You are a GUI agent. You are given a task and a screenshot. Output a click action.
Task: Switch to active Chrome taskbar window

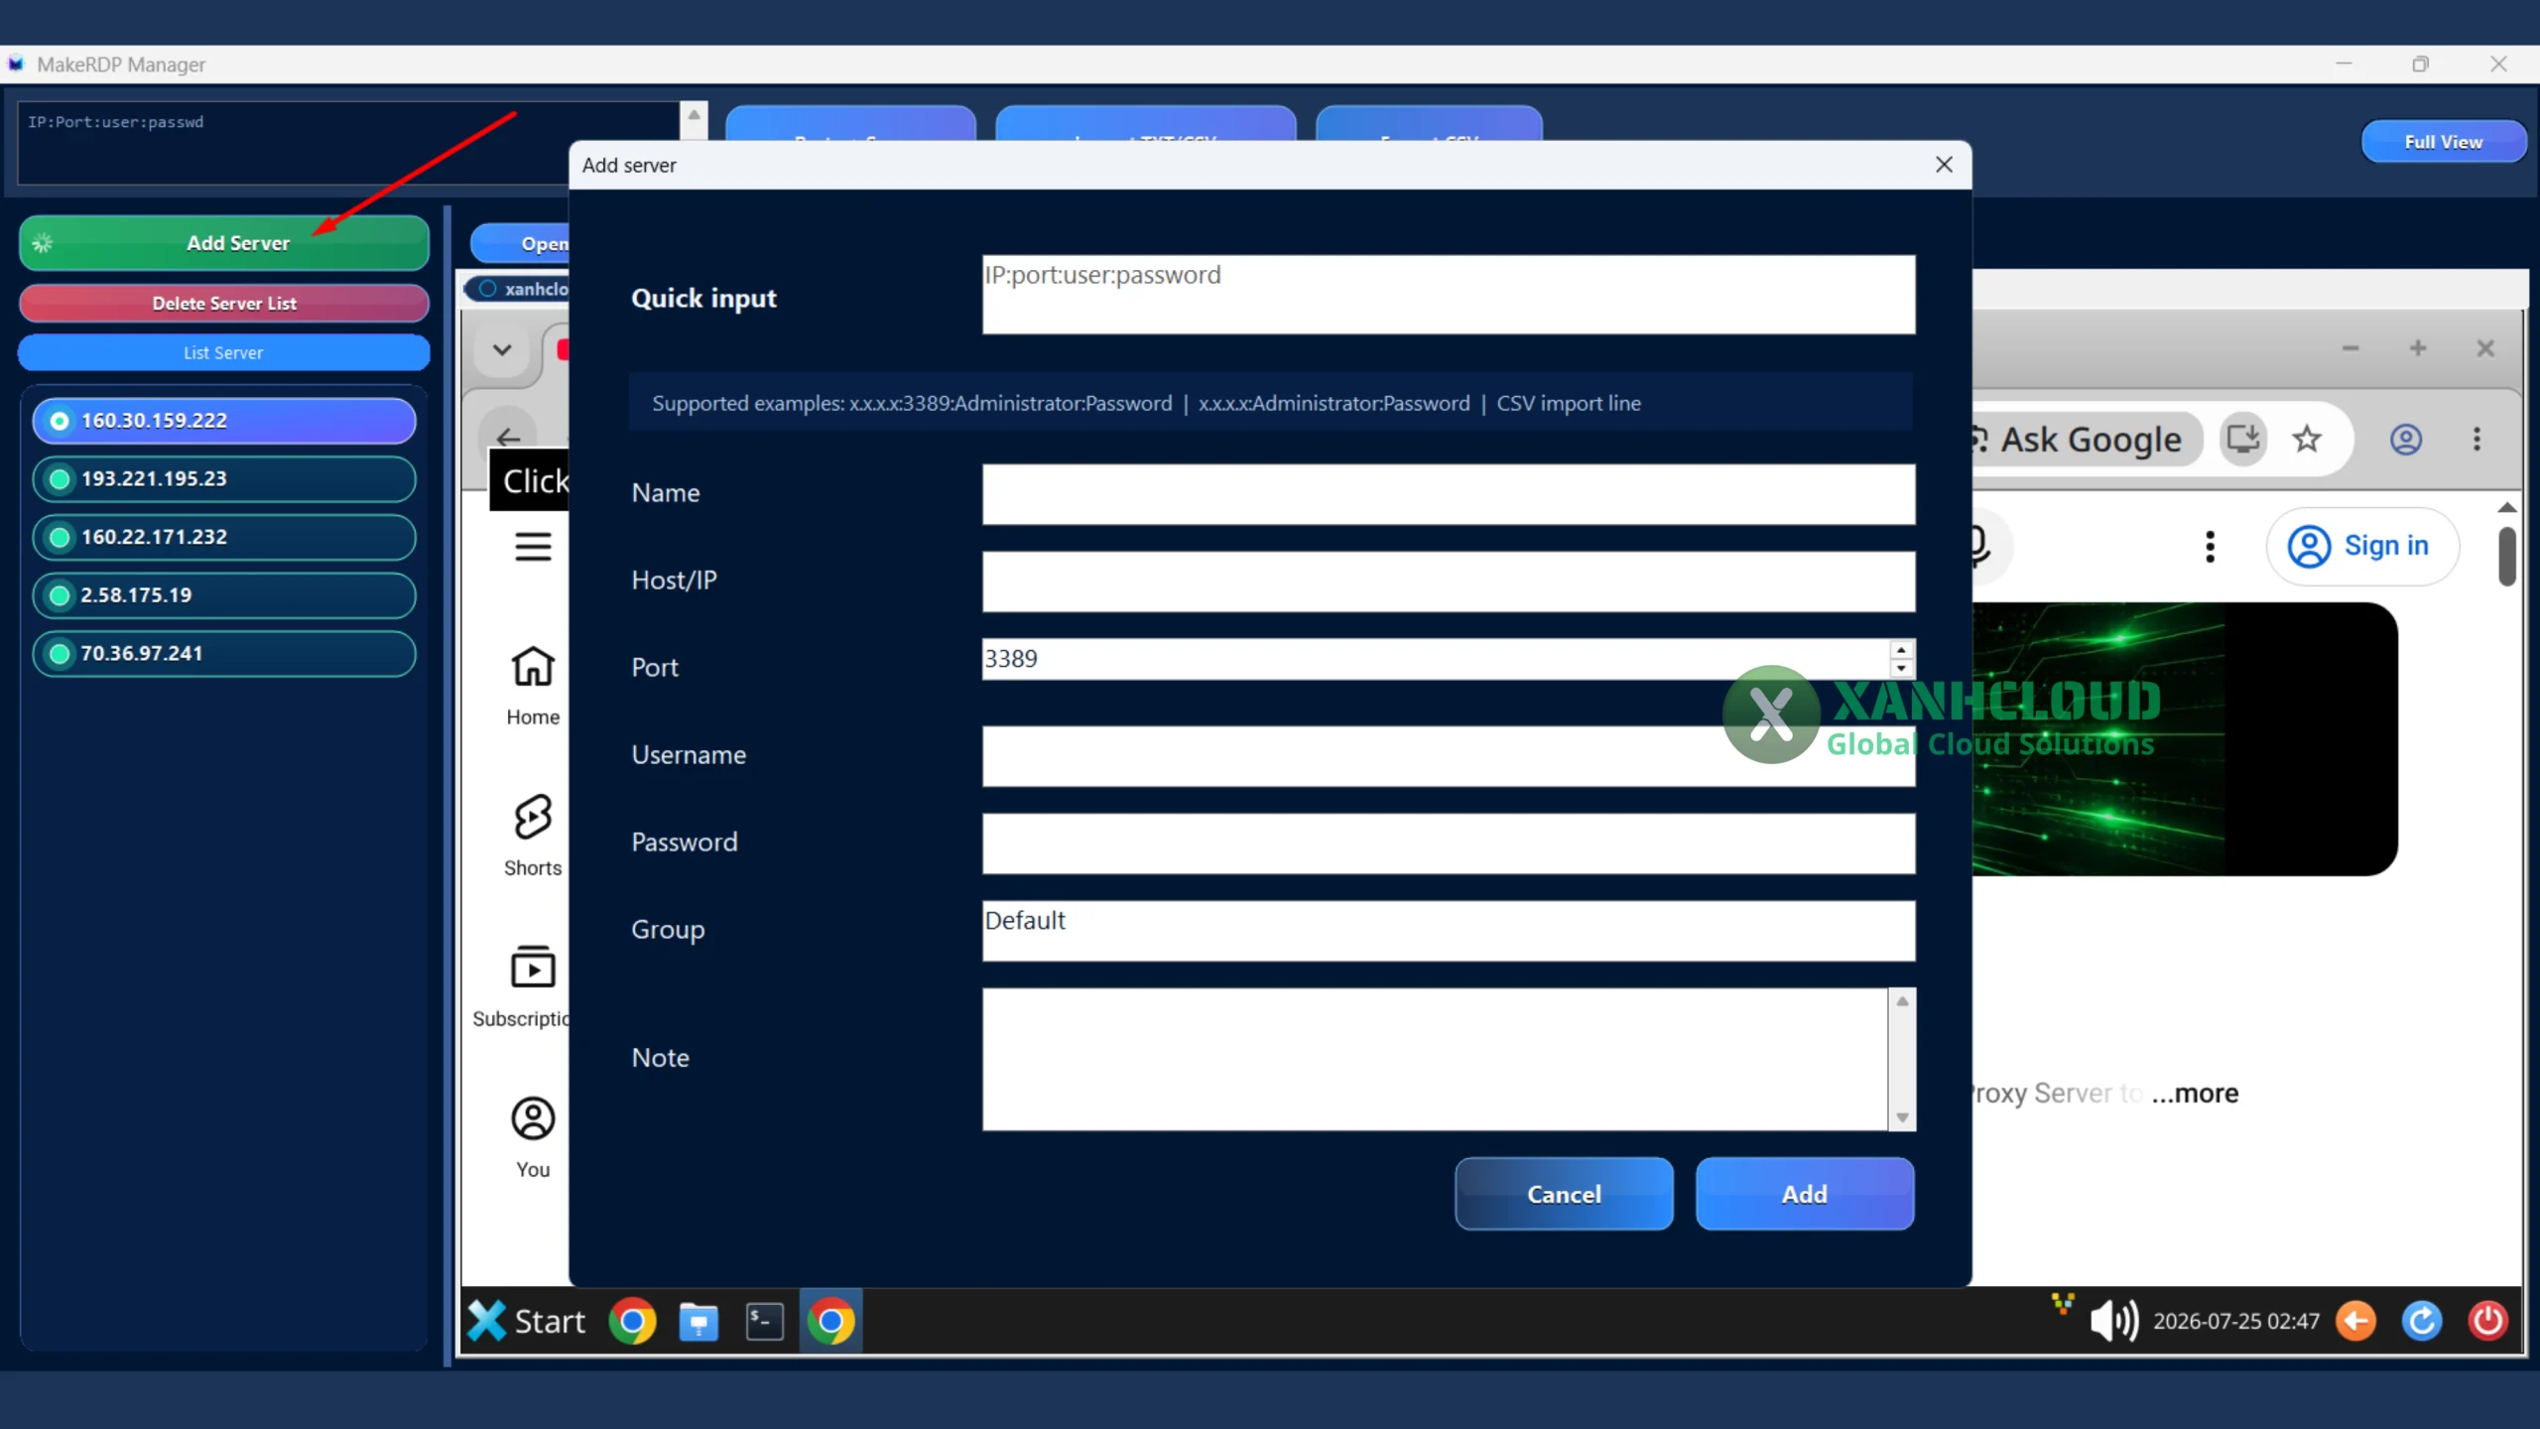point(830,1322)
